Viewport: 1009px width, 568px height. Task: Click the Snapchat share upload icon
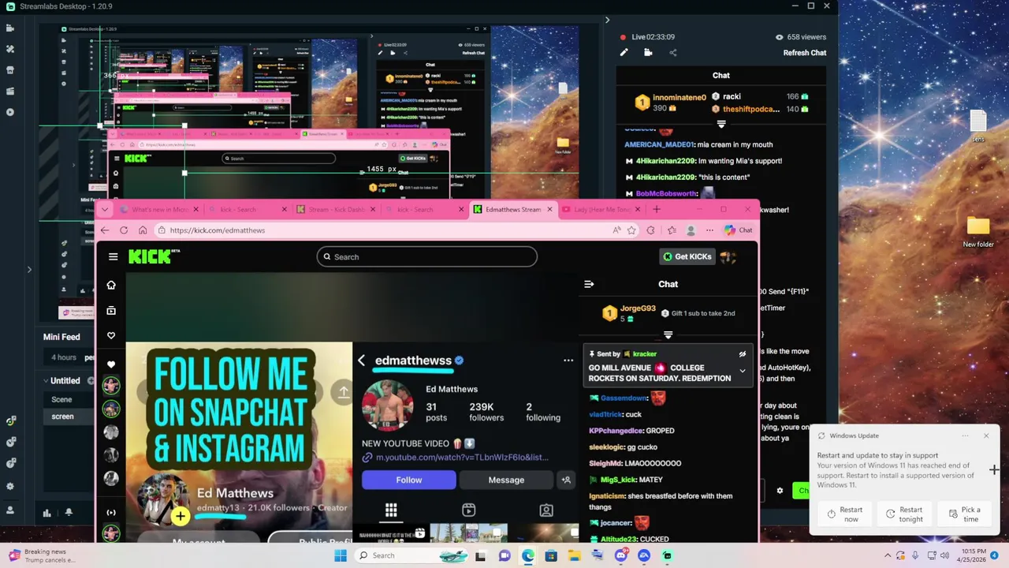[x=343, y=391]
